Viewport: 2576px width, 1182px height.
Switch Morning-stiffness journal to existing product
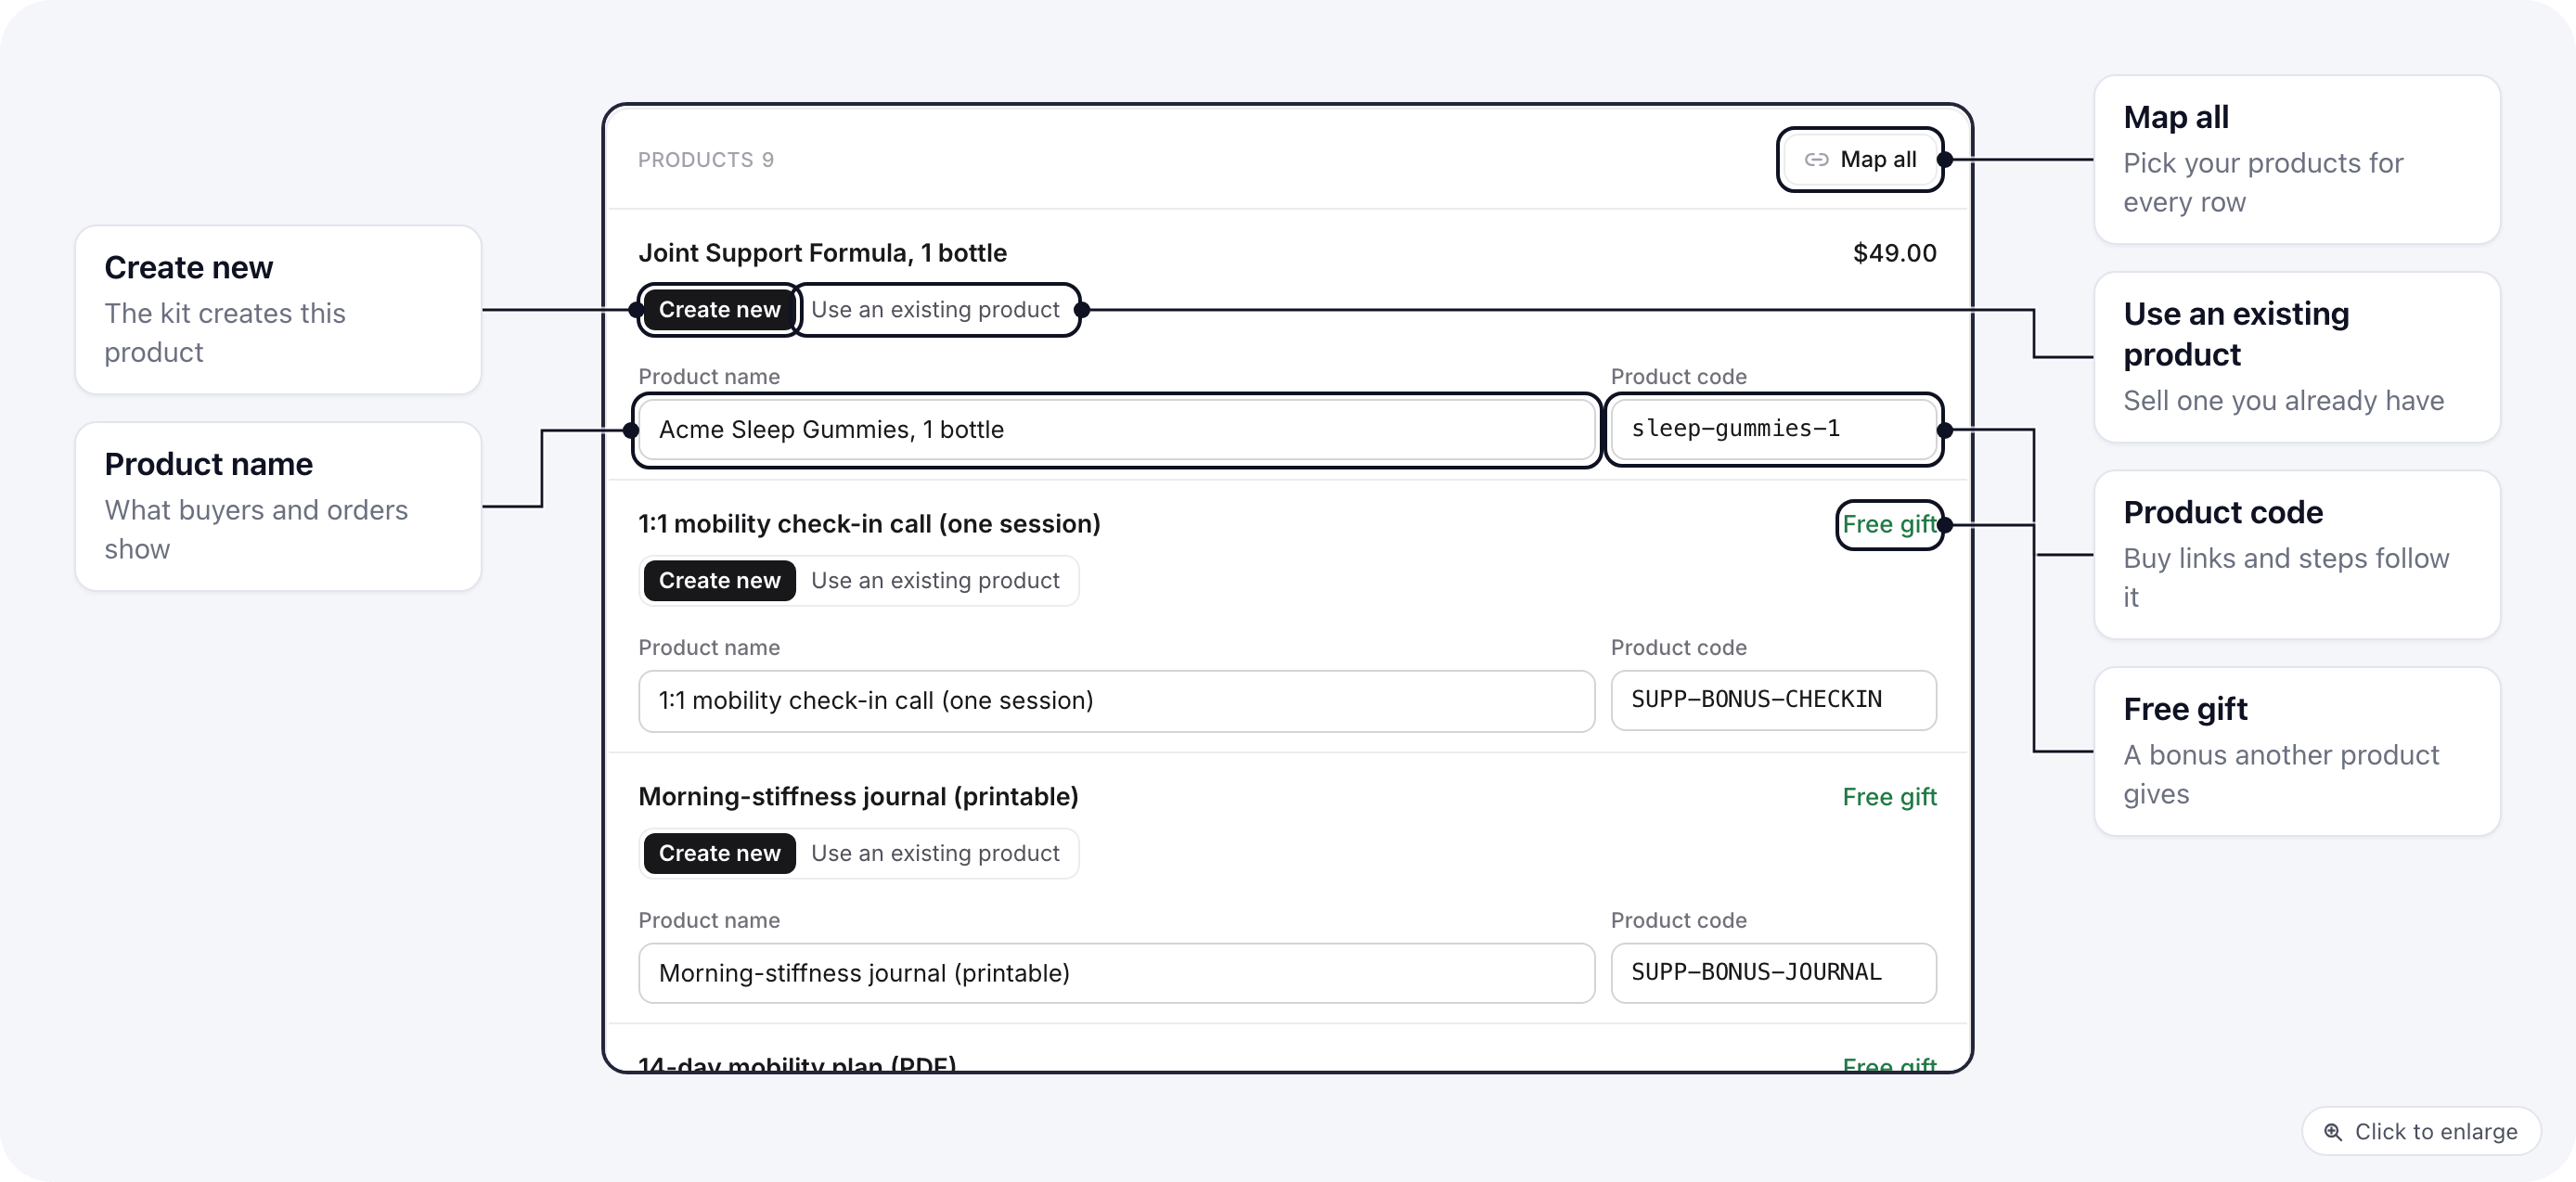935,853
